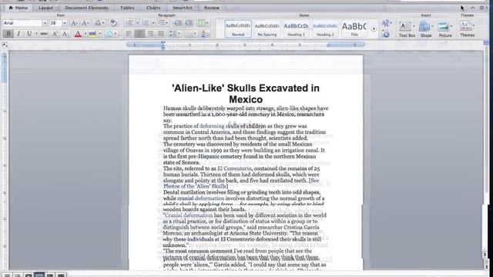This screenshot has height=277, width=493.
Task: Expand styles gallery arrow
Action: (x=374, y=28)
